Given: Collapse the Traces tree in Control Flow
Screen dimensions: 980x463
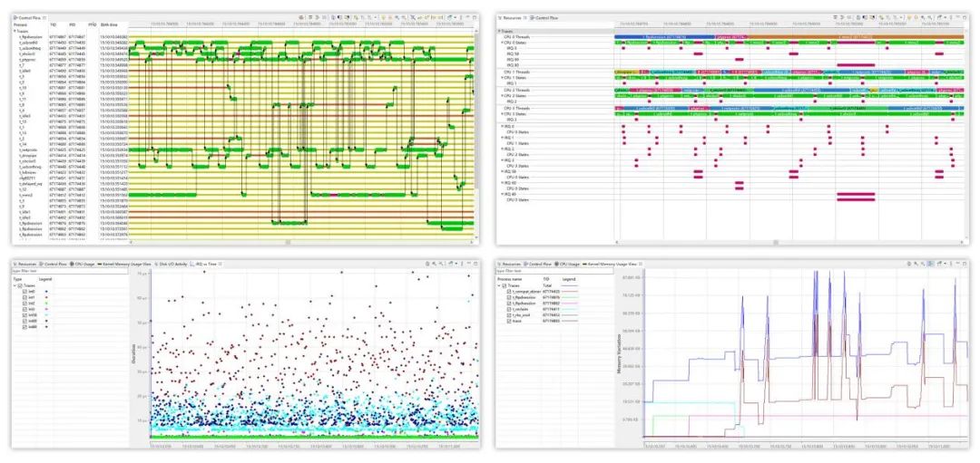Looking at the screenshot, I should click(x=15, y=30).
